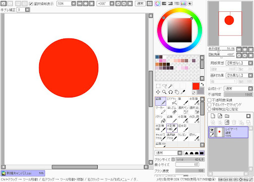The image size is (254, 182).
Task: Select the eyedropper color picker tool
Action: [x=183, y=92]
